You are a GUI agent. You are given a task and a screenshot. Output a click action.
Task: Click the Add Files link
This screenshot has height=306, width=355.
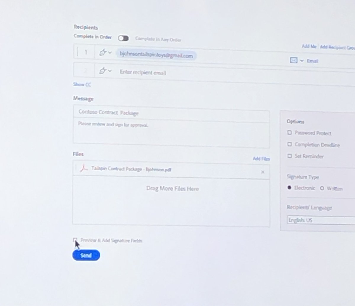pos(261,159)
